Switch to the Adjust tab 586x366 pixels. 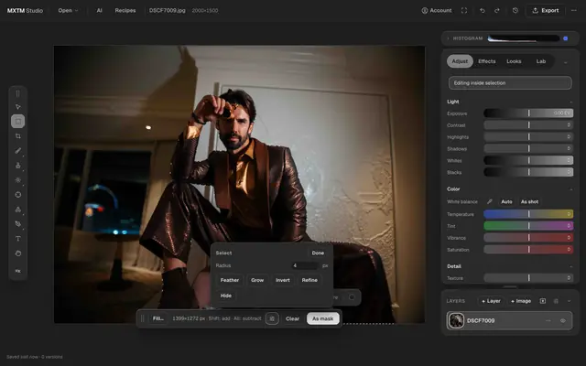pyautogui.click(x=460, y=61)
